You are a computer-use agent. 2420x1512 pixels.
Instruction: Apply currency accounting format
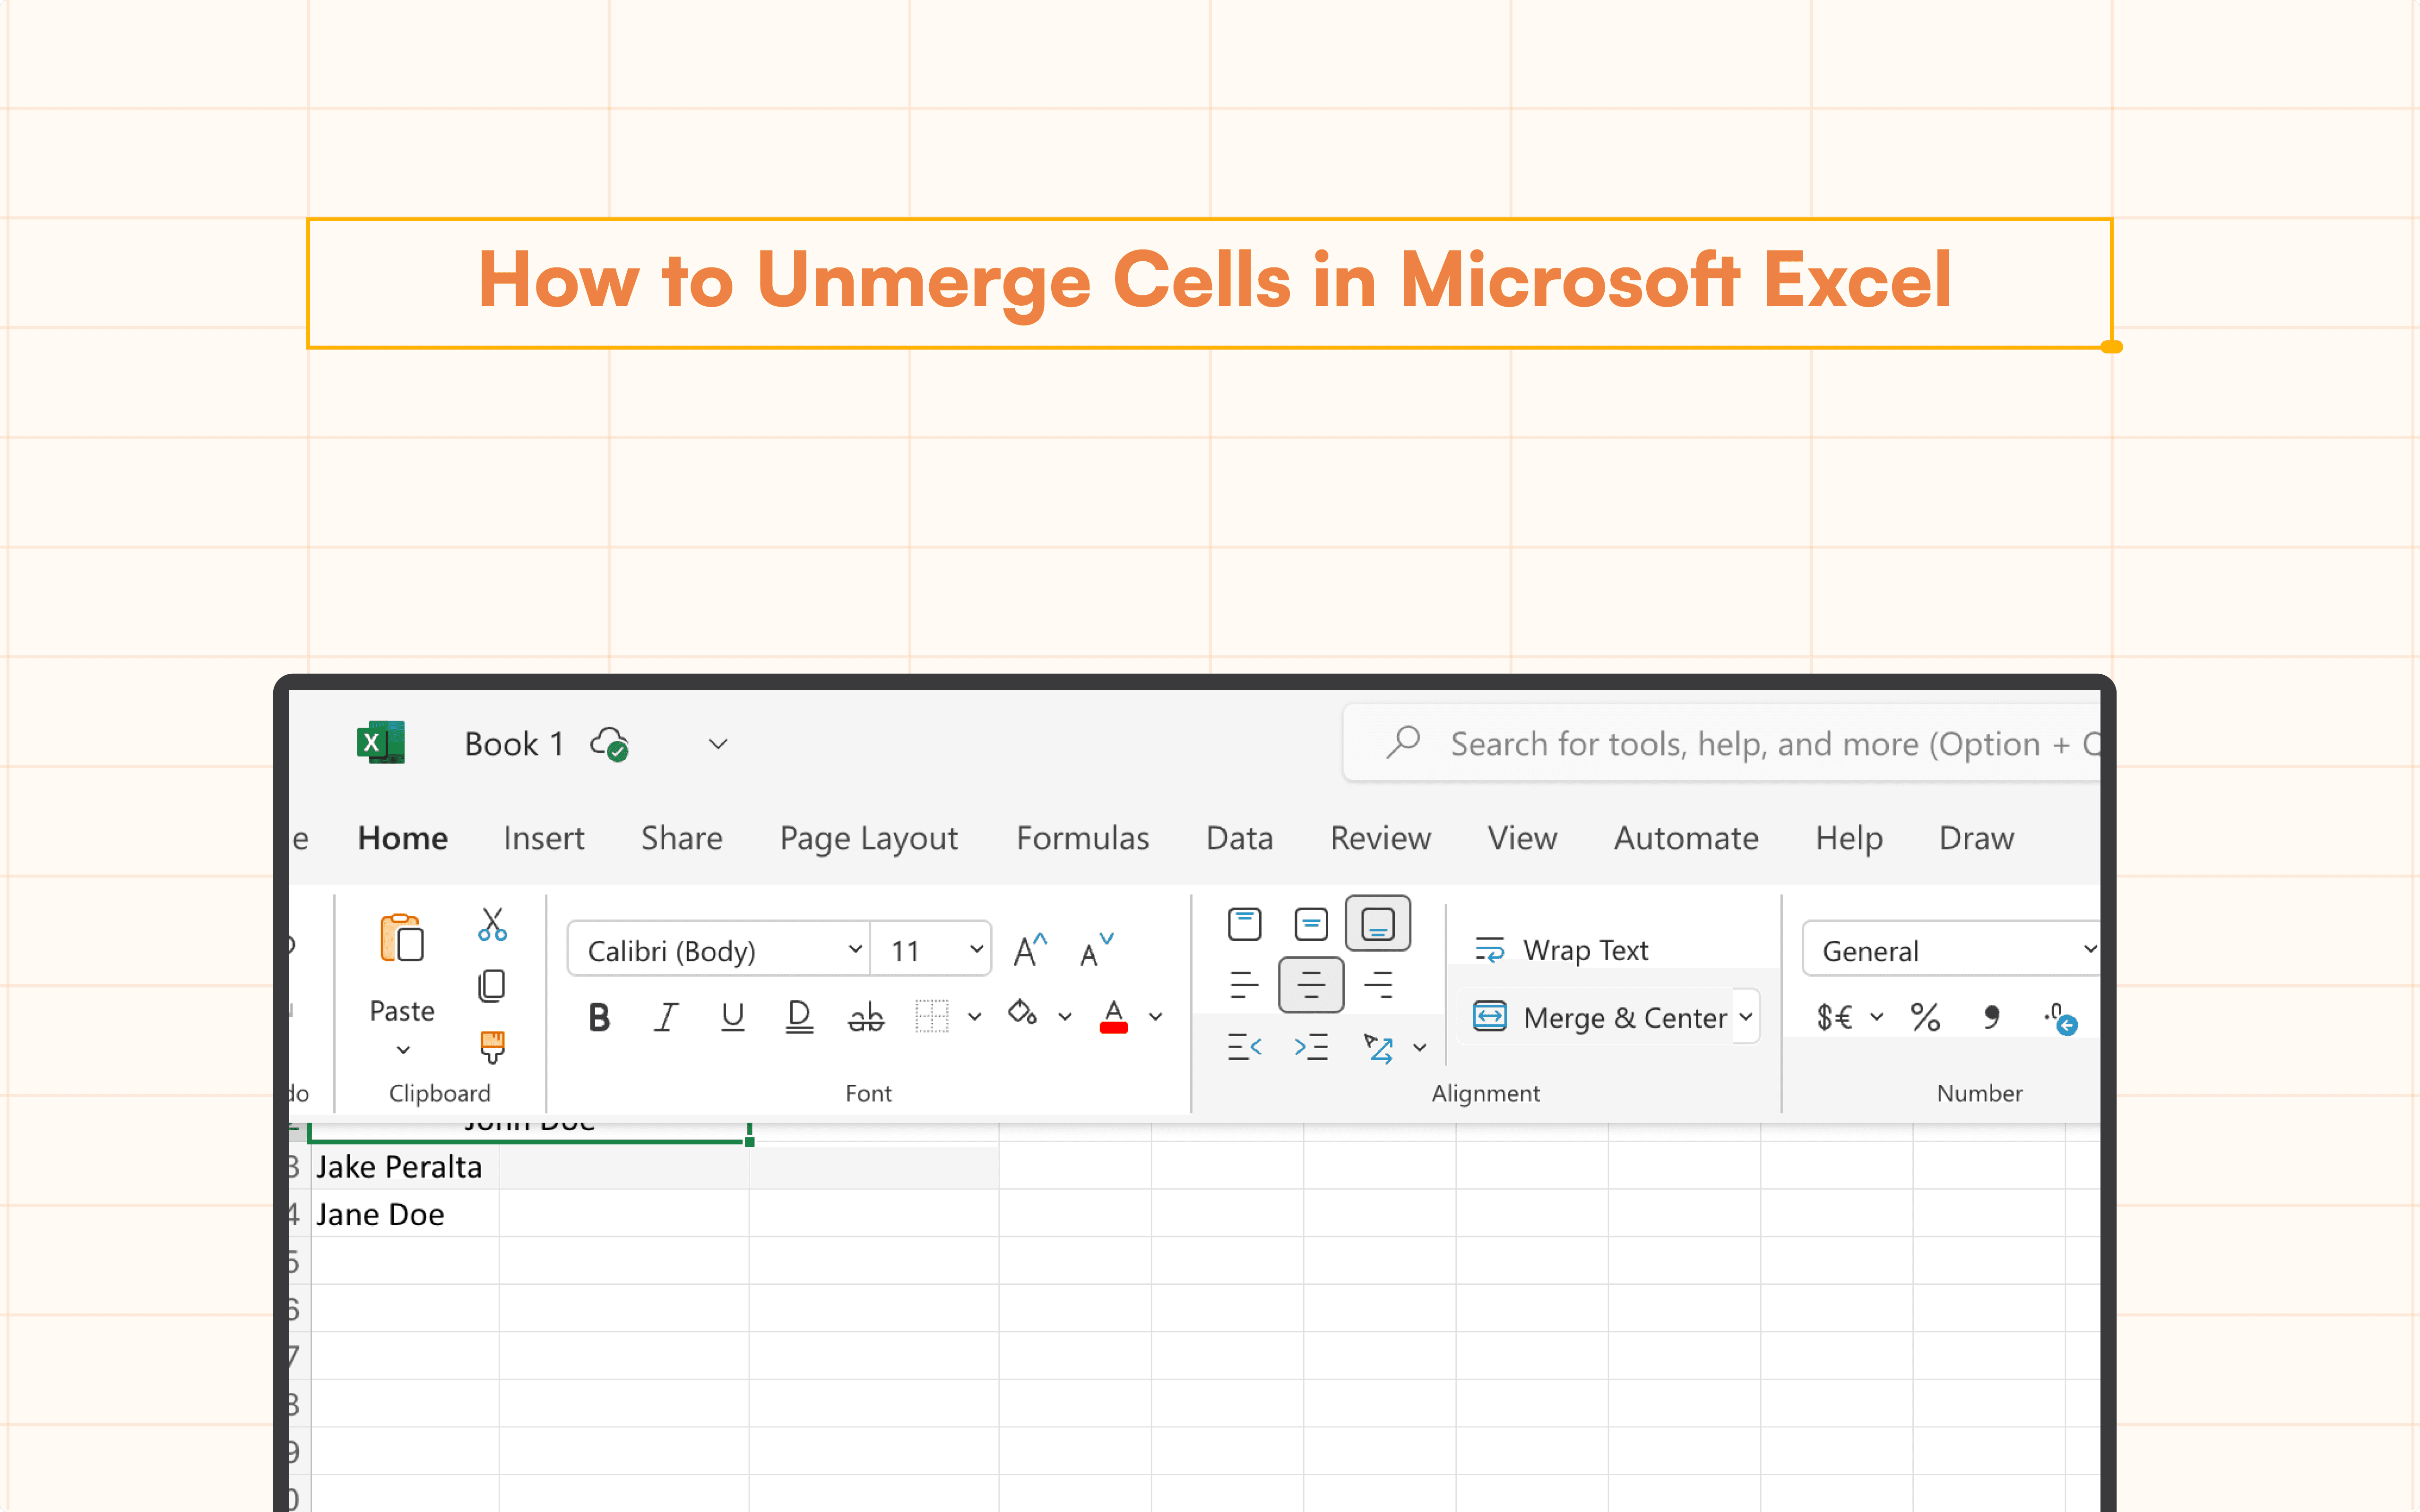1834,1018
